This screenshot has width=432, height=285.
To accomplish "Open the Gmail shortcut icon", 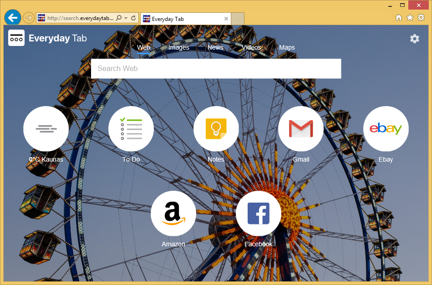I will pyautogui.click(x=301, y=129).
